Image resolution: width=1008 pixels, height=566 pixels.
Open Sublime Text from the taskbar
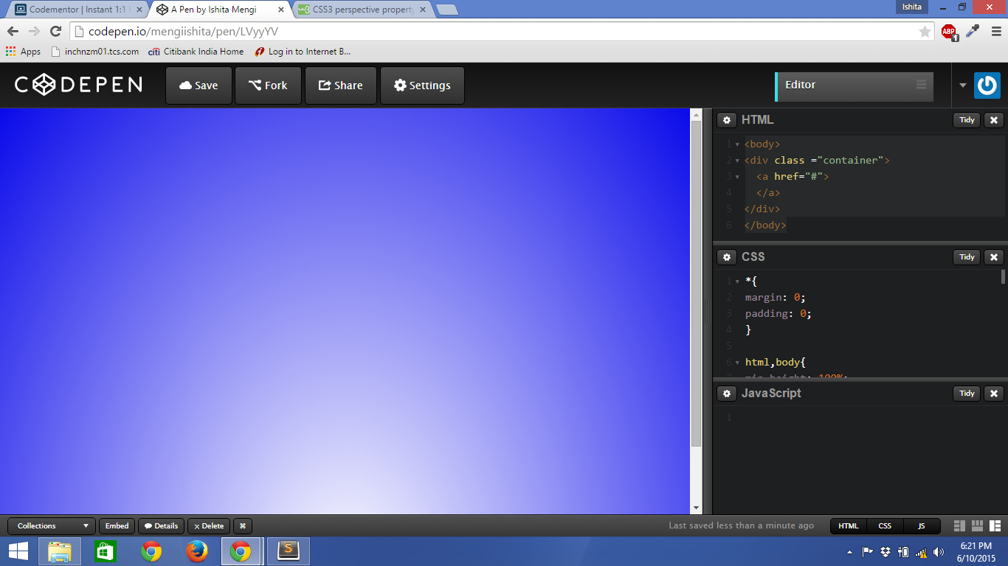tap(288, 551)
